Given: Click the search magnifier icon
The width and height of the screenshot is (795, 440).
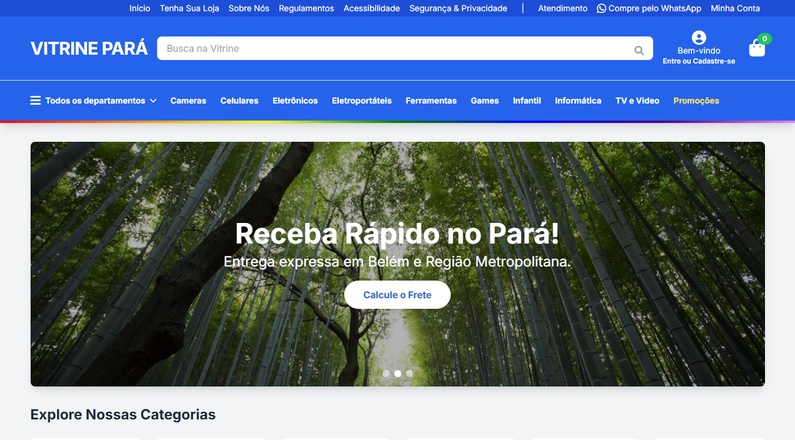Looking at the screenshot, I should [x=639, y=51].
